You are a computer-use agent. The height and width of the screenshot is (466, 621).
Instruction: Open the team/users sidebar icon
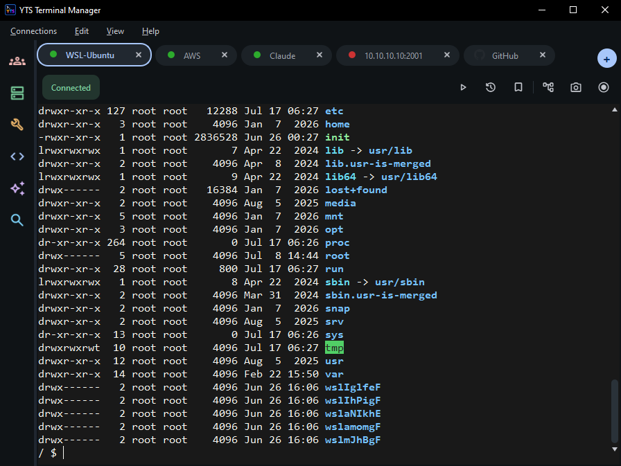coord(17,62)
